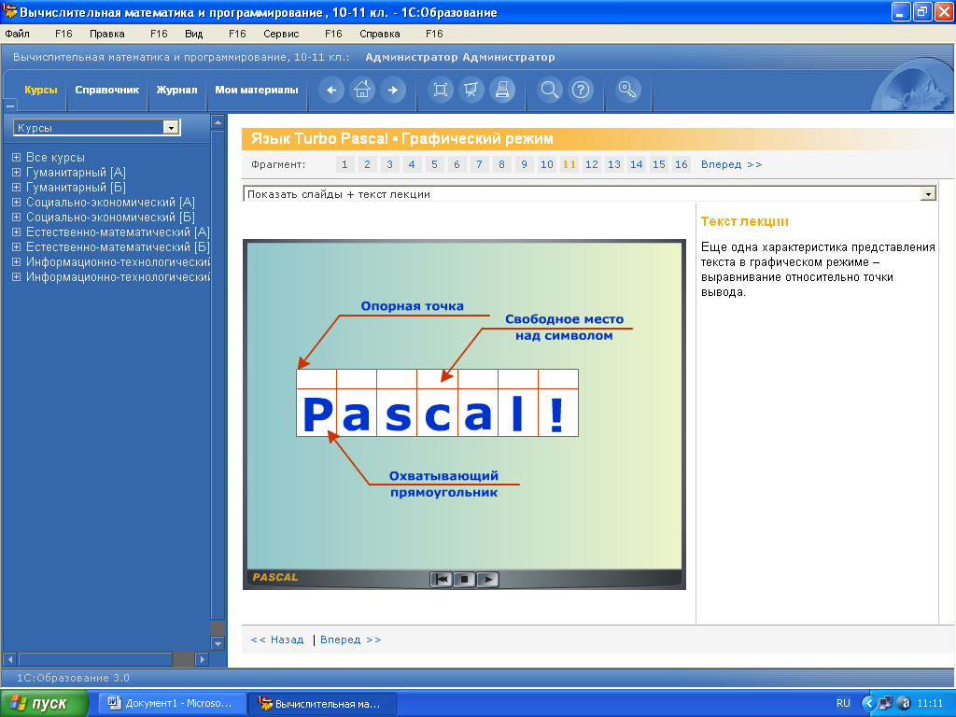Go to fragment 8
The image size is (956, 717).
coord(501,164)
